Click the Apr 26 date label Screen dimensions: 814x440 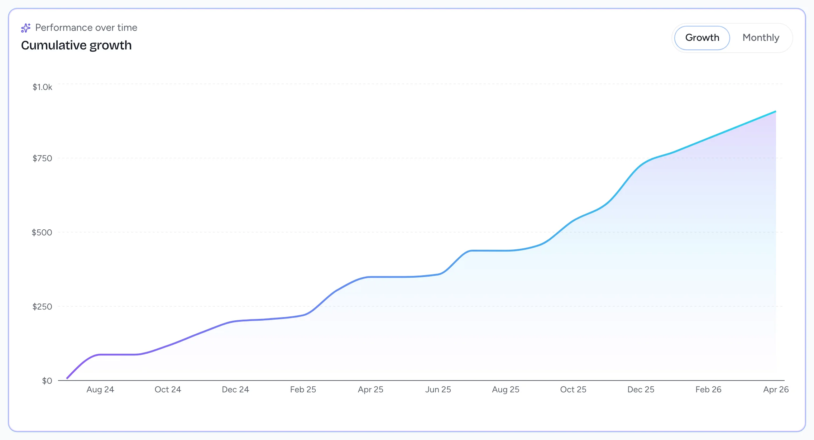click(776, 389)
